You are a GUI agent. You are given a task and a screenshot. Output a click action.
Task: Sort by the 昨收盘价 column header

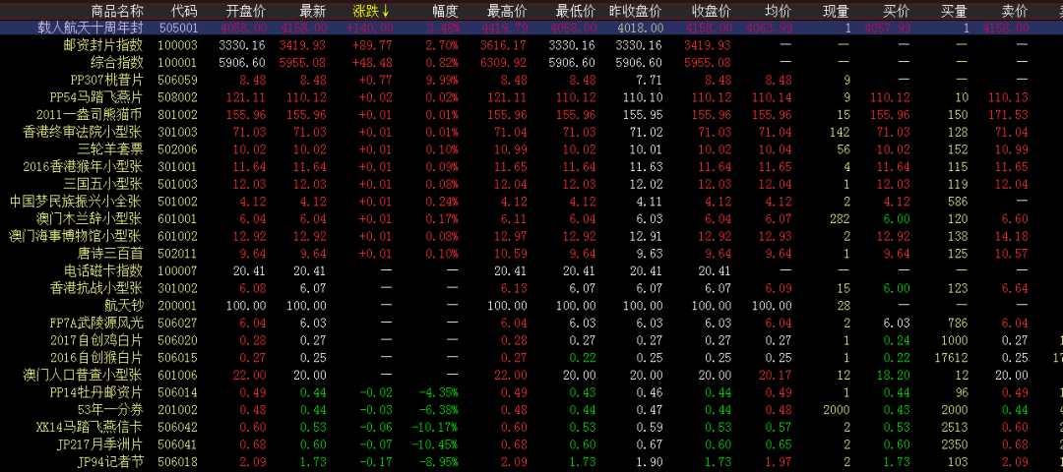636,11
